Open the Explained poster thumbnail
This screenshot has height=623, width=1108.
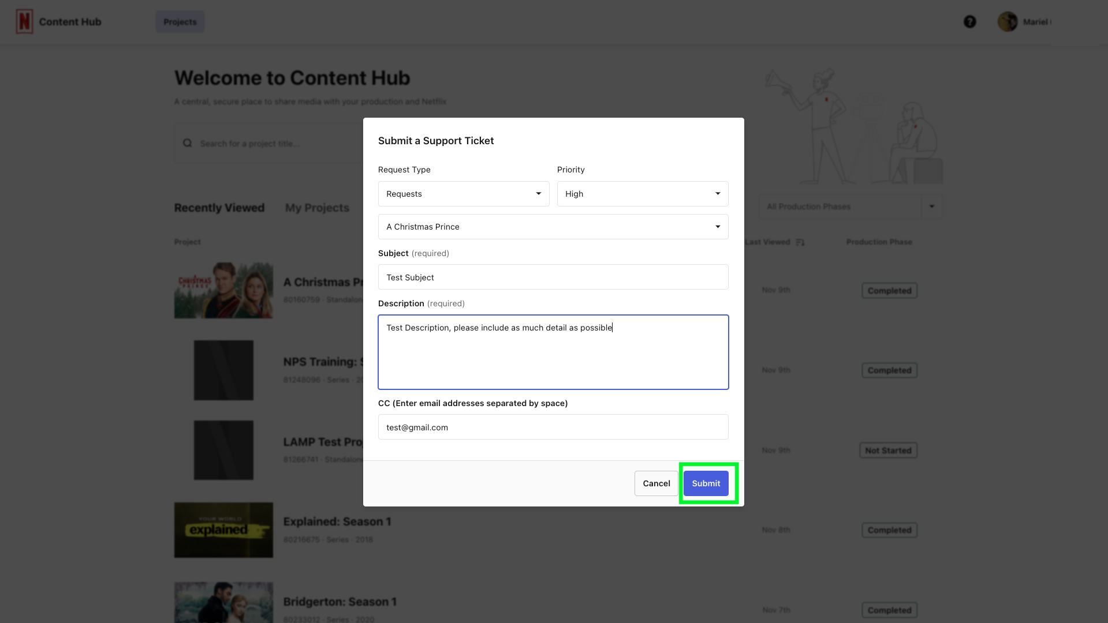(x=223, y=530)
